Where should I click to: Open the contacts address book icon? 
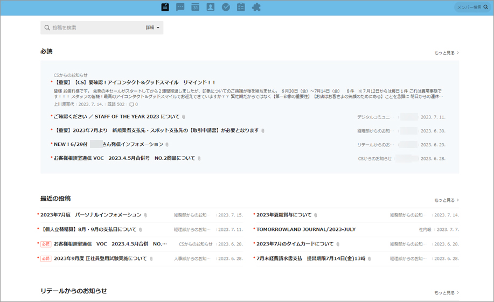(211, 8)
